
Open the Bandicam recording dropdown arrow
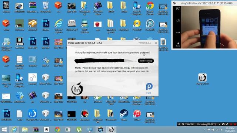219,124
